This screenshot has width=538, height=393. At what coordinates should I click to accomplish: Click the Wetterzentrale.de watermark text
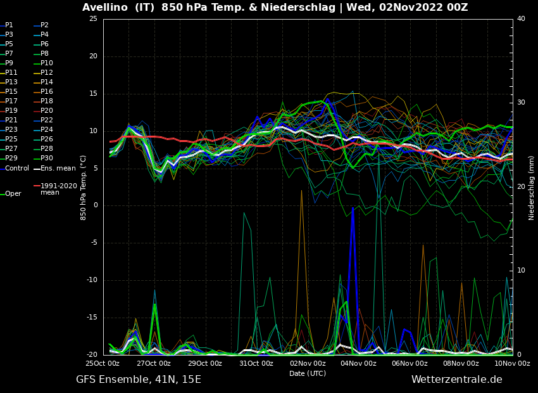point(456,380)
